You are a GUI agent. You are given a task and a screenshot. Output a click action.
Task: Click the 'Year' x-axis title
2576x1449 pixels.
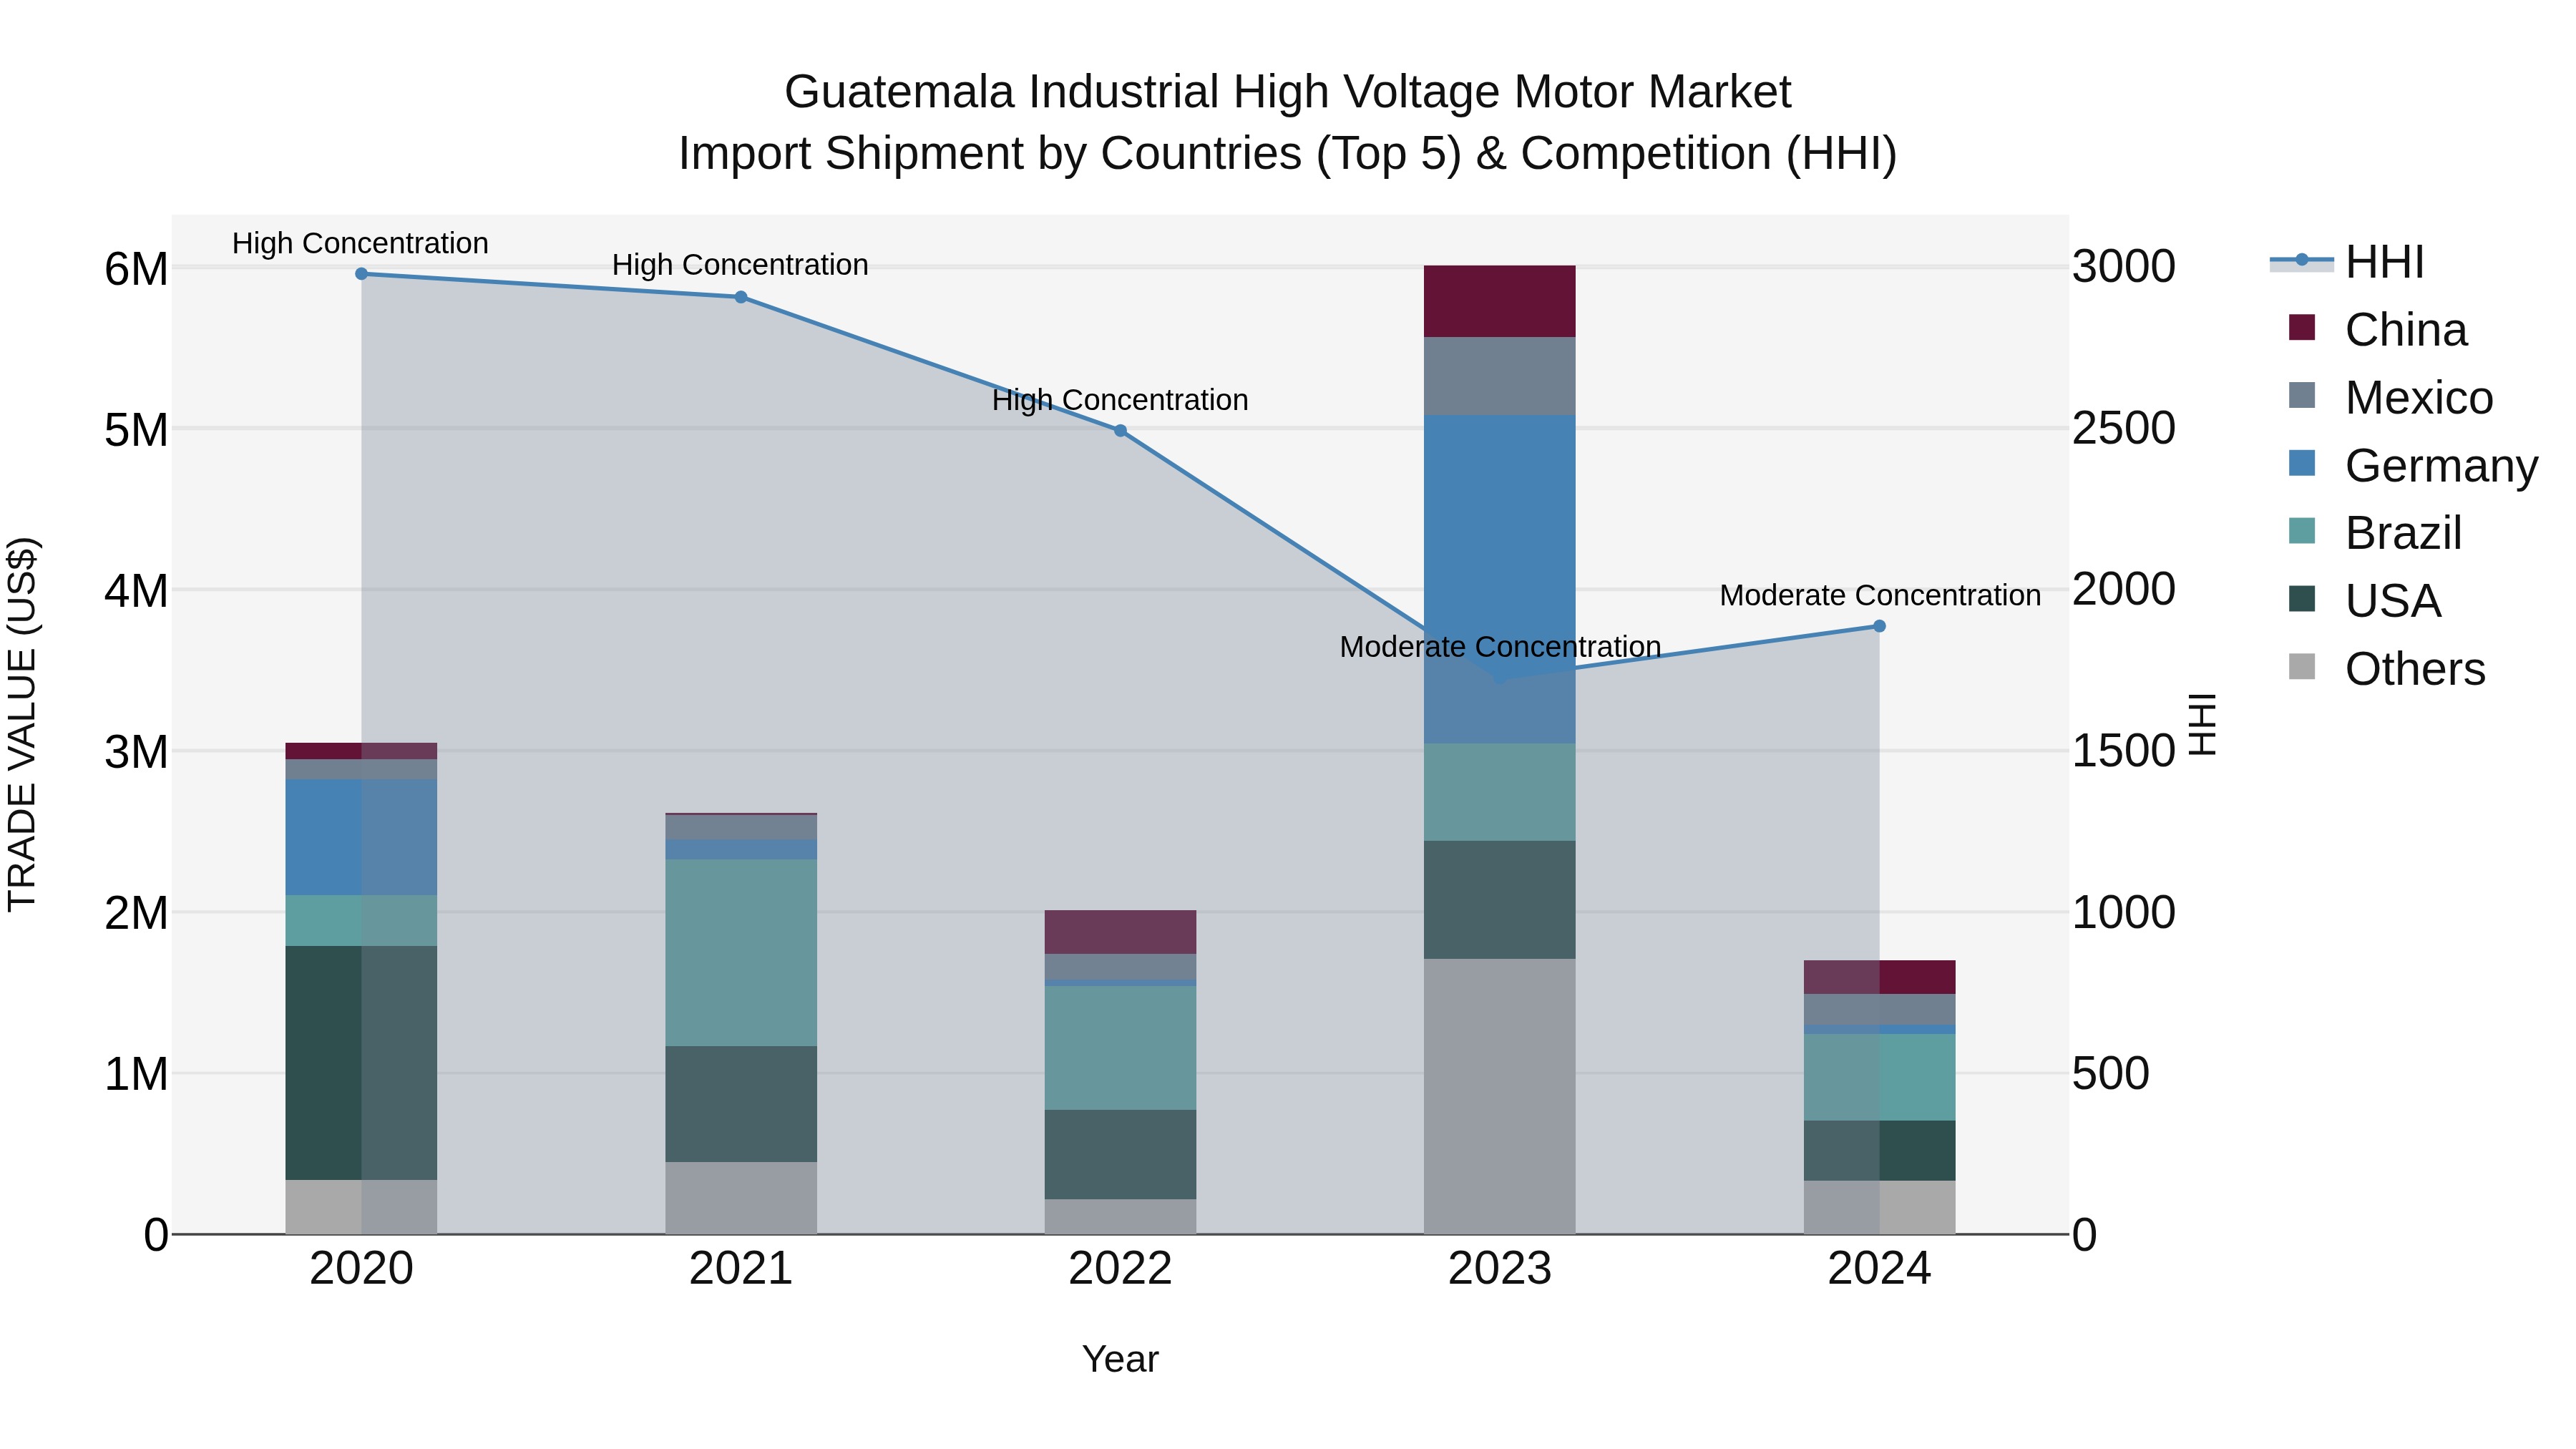1120,1359
